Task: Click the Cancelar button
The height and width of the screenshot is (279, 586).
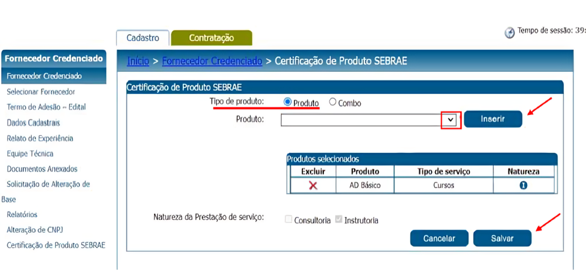Action: click(x=439, y=238)
